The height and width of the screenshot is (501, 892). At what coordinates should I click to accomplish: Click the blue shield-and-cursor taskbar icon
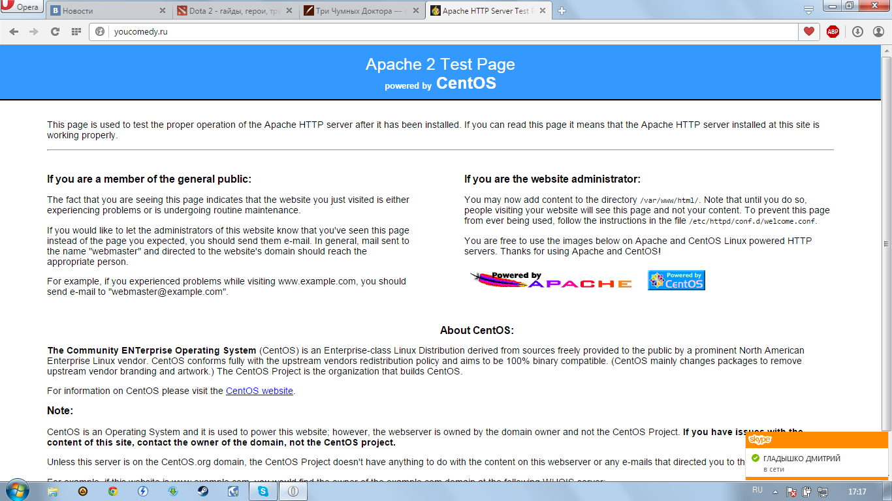point(232,491)
